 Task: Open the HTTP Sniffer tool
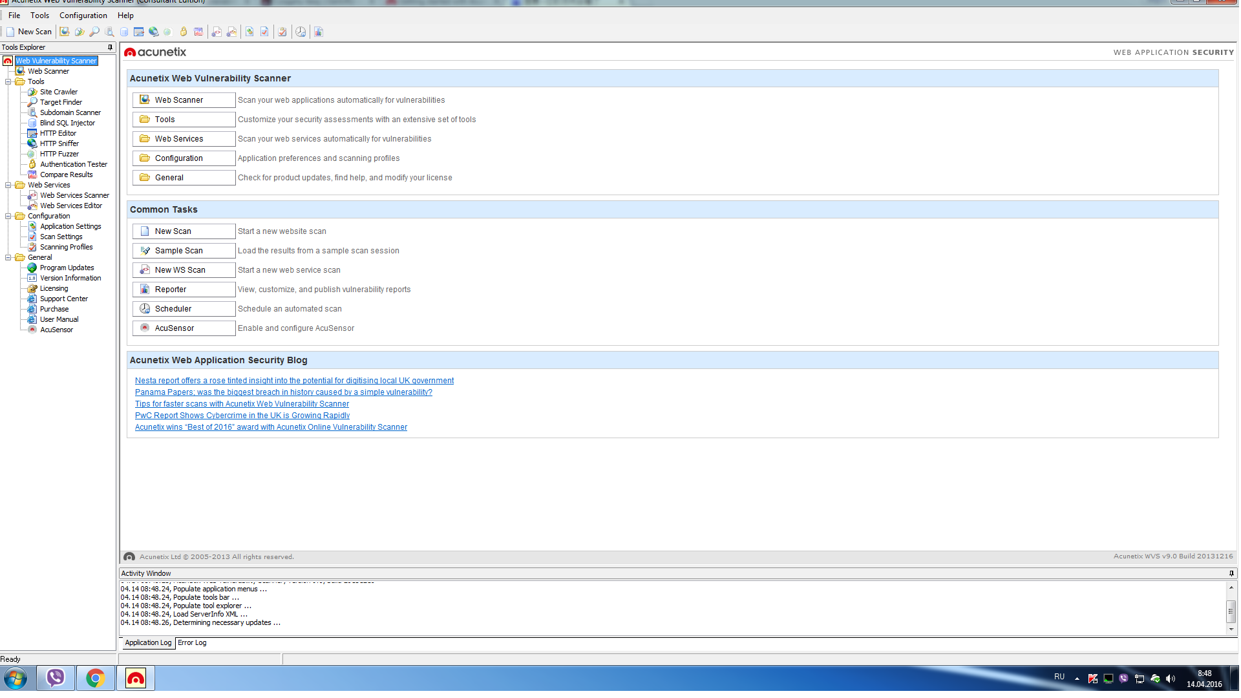coord(58,143)
